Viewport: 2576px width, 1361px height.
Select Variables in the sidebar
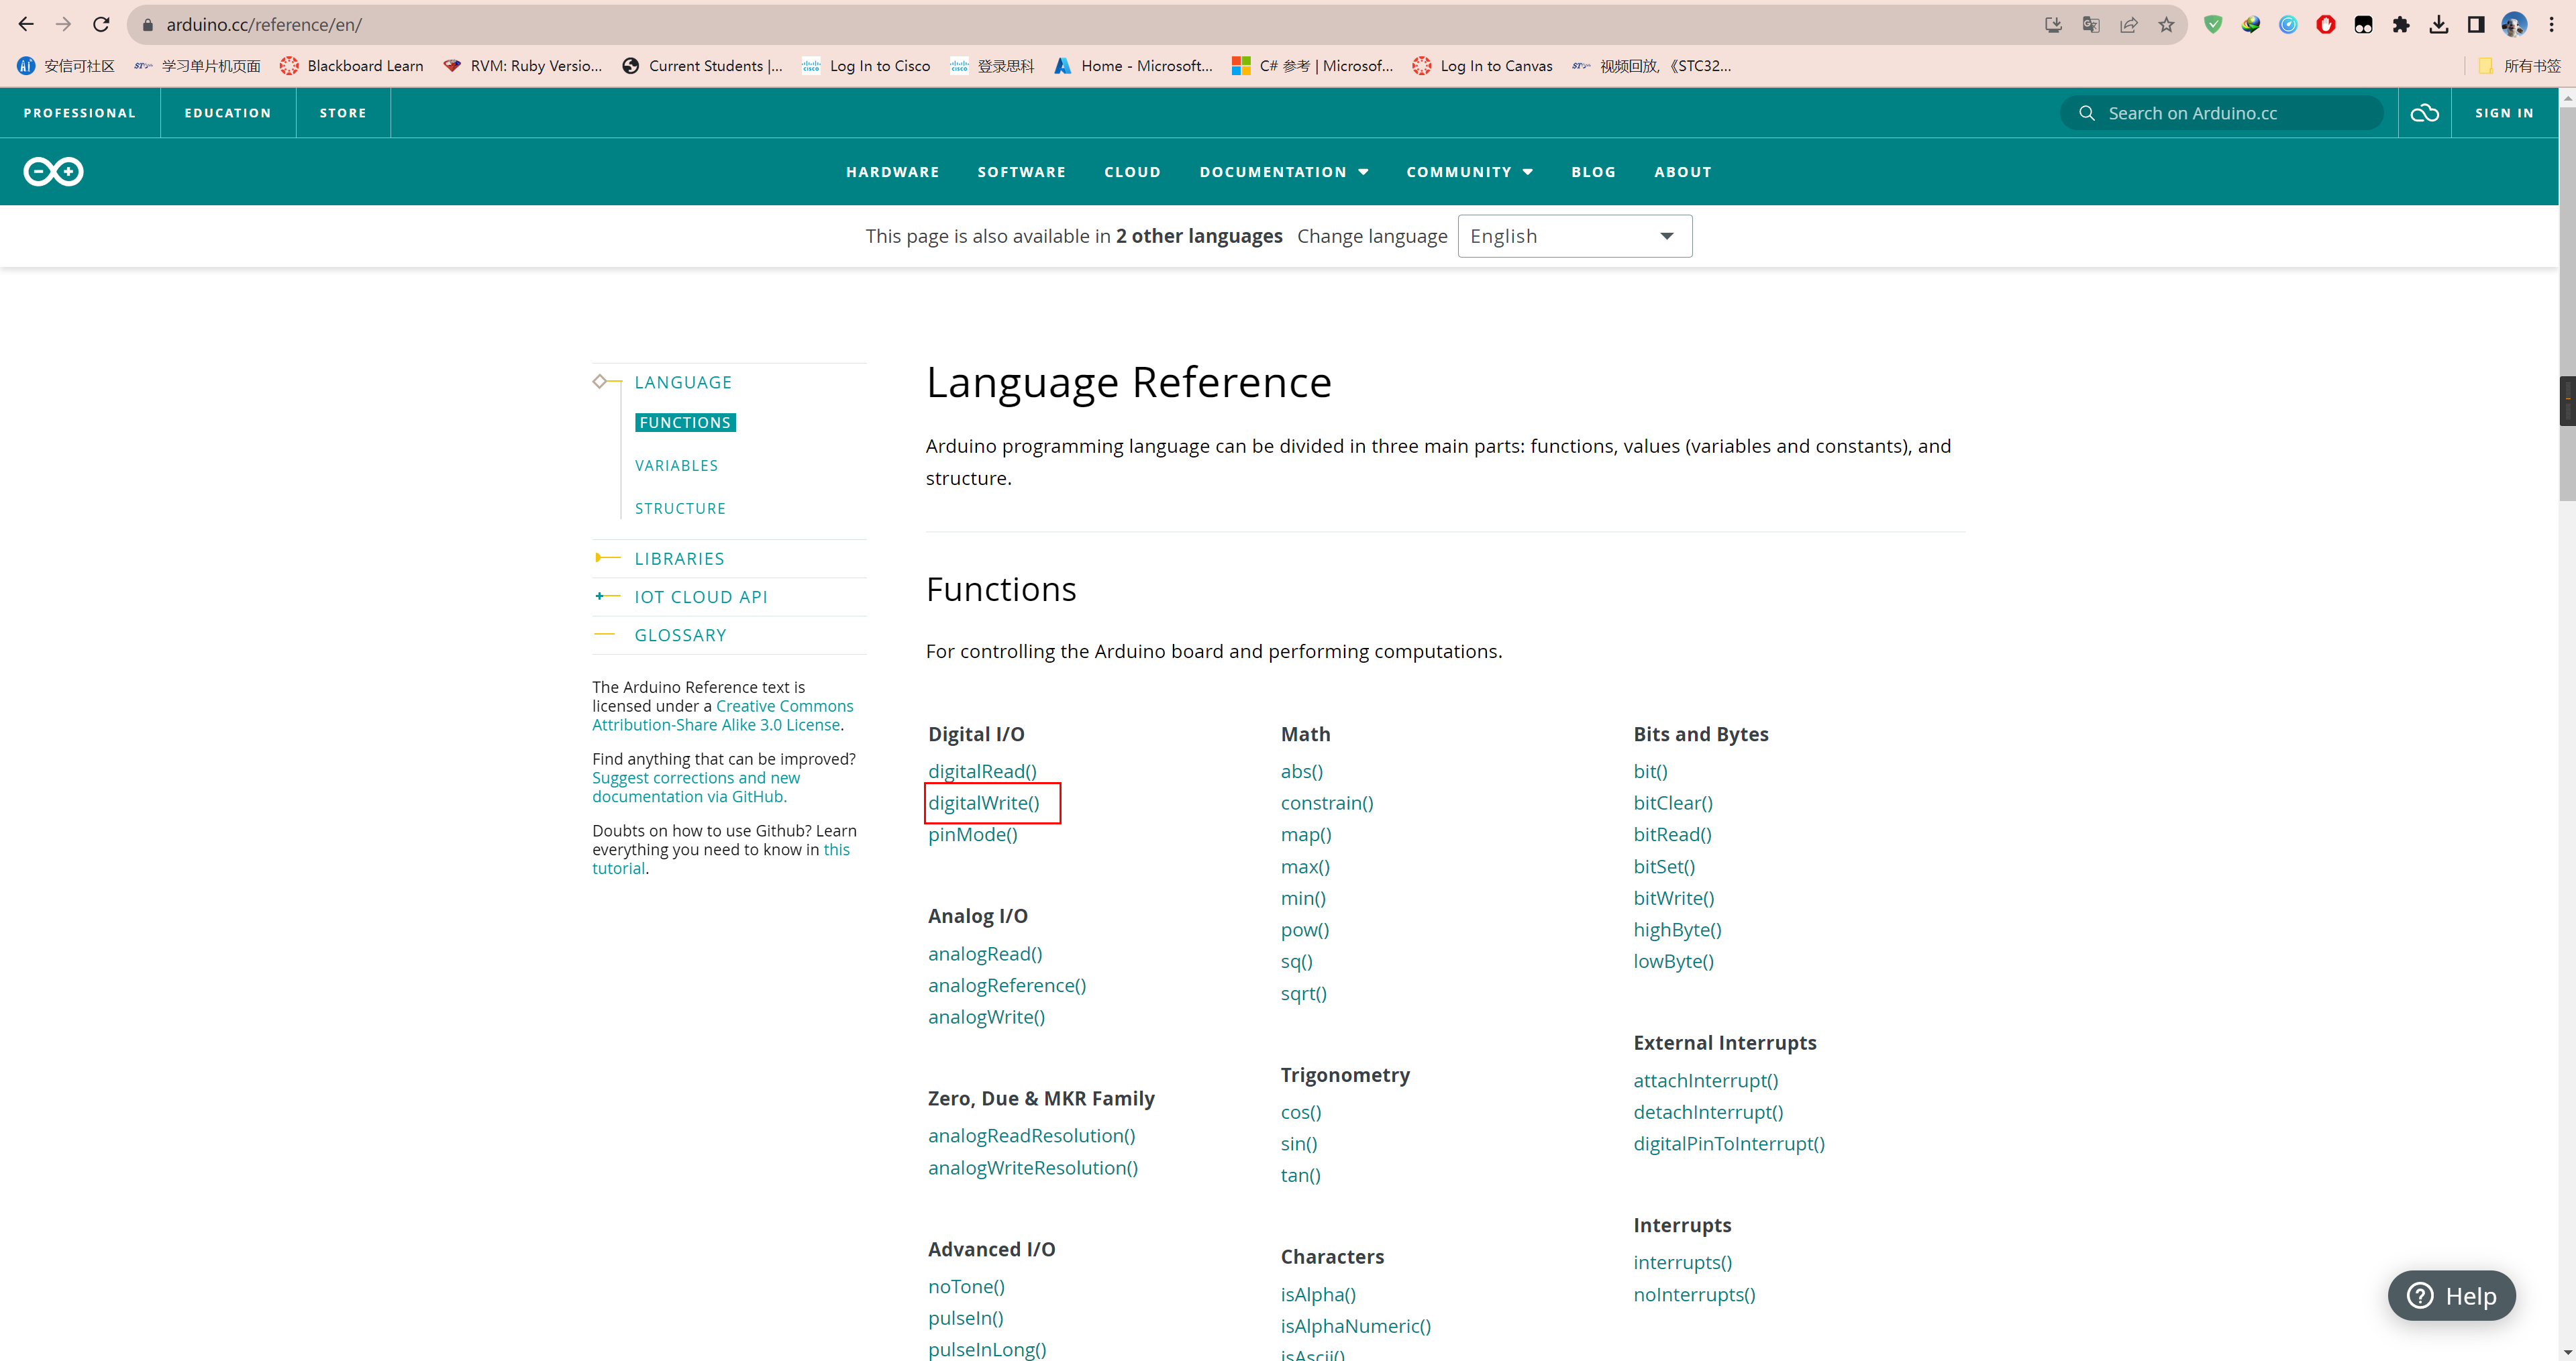[676, 466]
